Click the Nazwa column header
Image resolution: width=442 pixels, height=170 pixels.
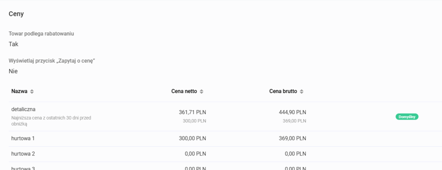click(x=19, y=91)
